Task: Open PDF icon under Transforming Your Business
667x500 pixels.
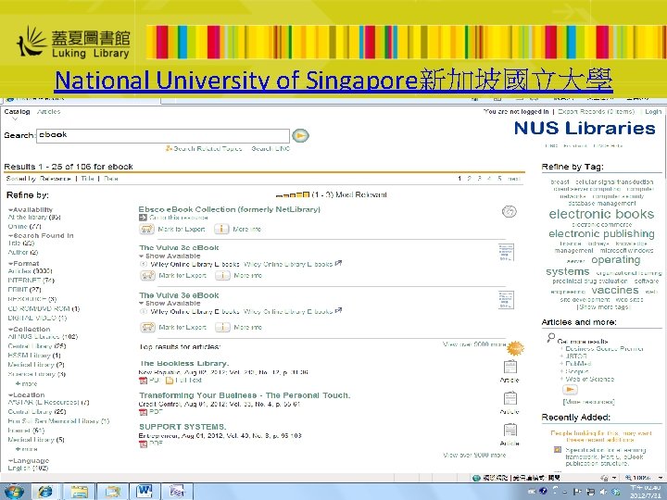Action: (144, 411)
